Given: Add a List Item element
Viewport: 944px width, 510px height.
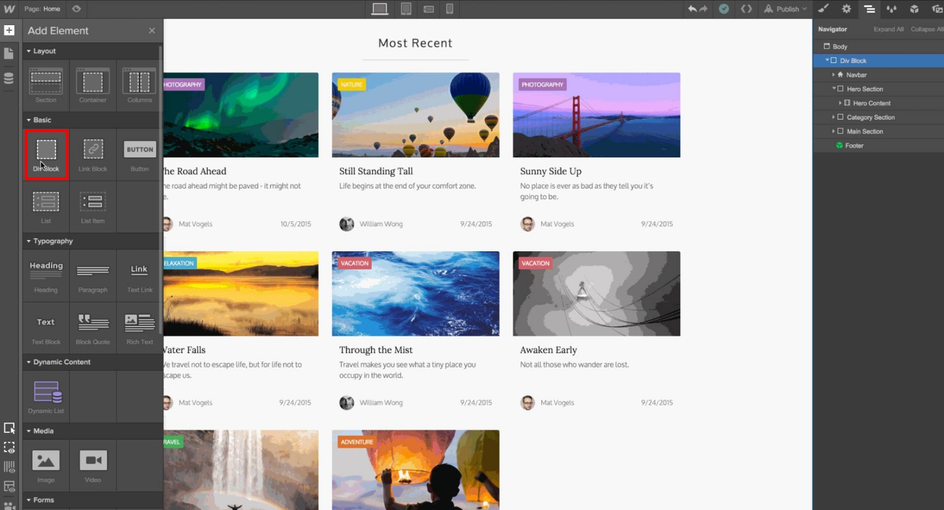Looking at the screenshot, I should [x=93, y=207].
